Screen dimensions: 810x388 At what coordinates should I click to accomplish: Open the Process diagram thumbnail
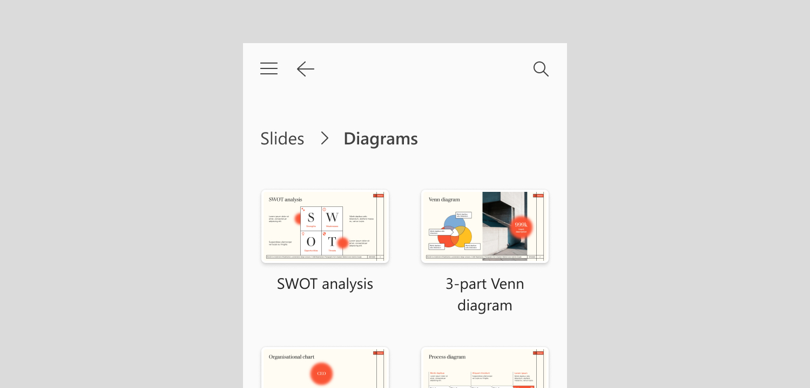pyautogui.click(x=485, y=368)
